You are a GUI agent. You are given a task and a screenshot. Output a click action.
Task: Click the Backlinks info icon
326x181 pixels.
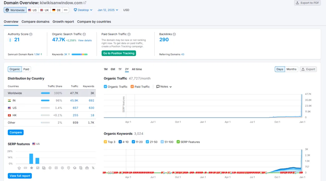(x=174, y=34)
